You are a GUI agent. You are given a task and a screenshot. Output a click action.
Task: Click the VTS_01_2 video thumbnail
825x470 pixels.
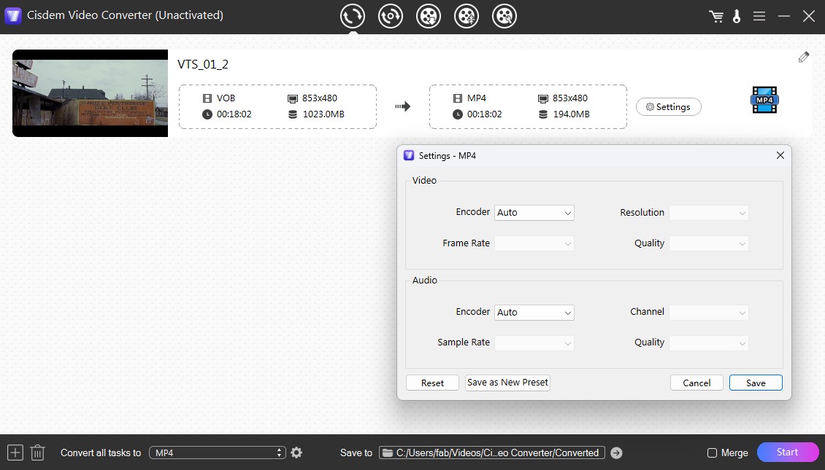[x=89, y=93]
